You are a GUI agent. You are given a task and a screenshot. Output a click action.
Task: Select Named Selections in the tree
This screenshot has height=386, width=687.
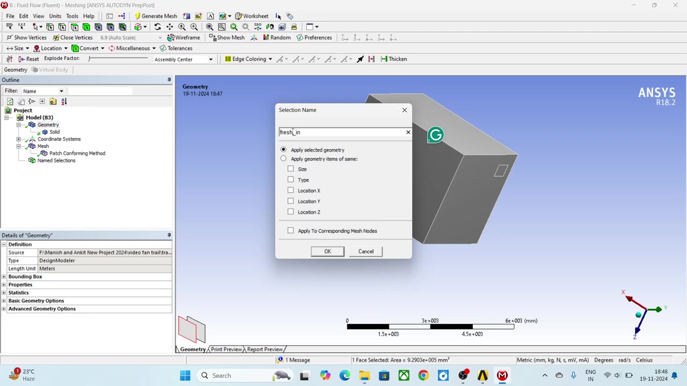pos(56,160)
